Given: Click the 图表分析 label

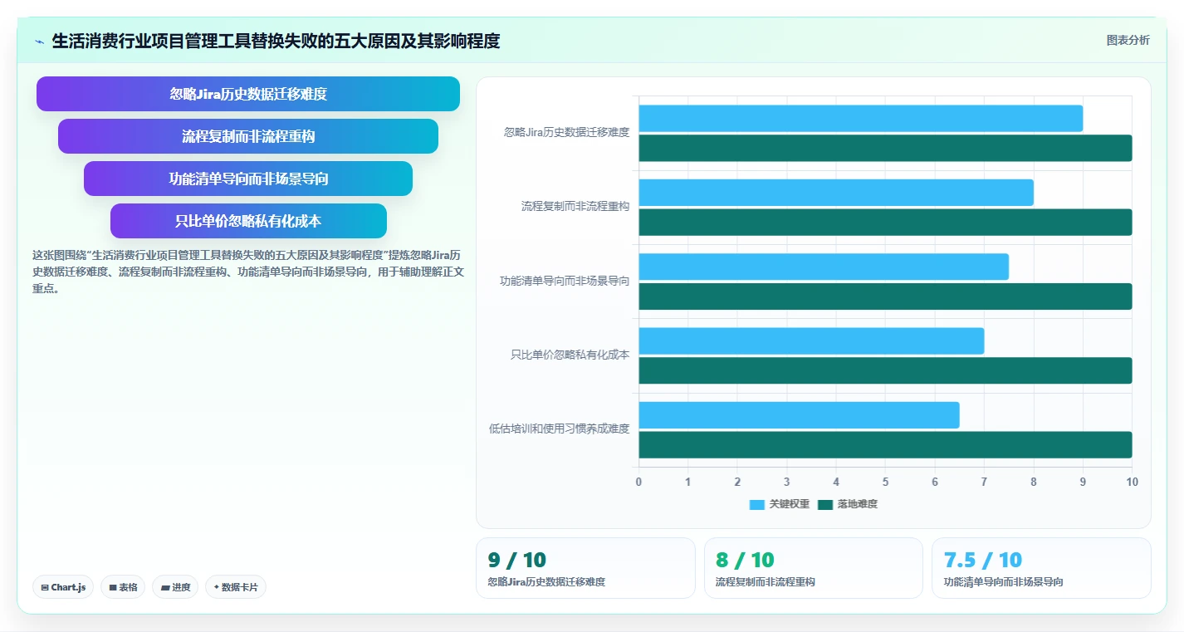Looking at the screenshot, I should [x=1128, y=40].
